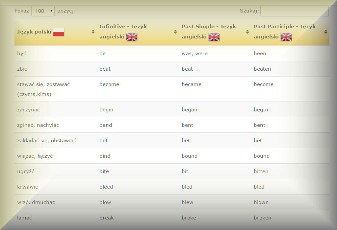Select the cell 'beaten'

(x=290, y=69)
